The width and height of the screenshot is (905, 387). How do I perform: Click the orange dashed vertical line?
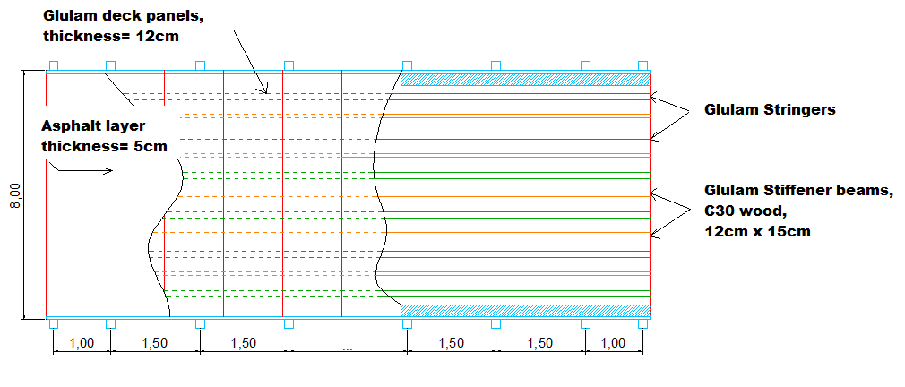point(633,193)
